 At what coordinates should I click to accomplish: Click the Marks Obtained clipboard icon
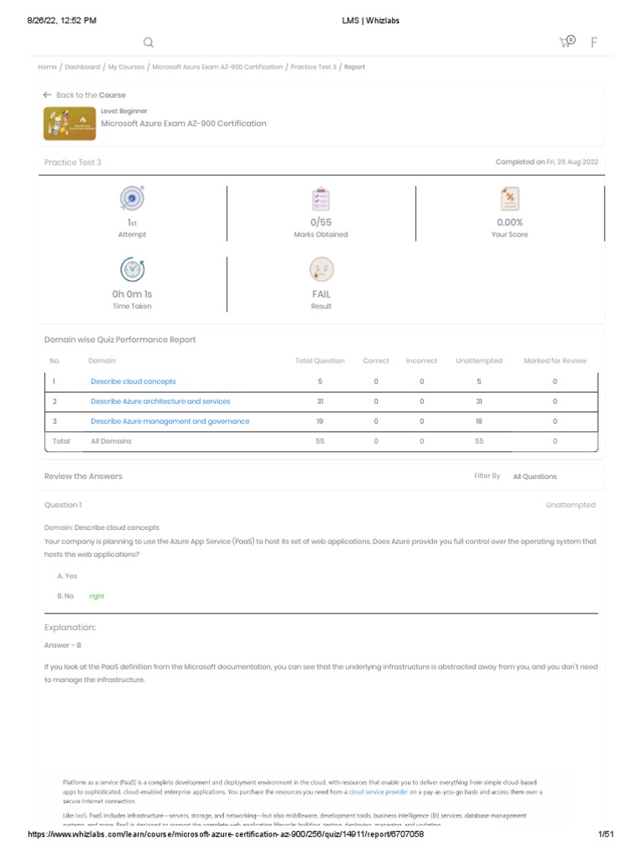point(321,199)
